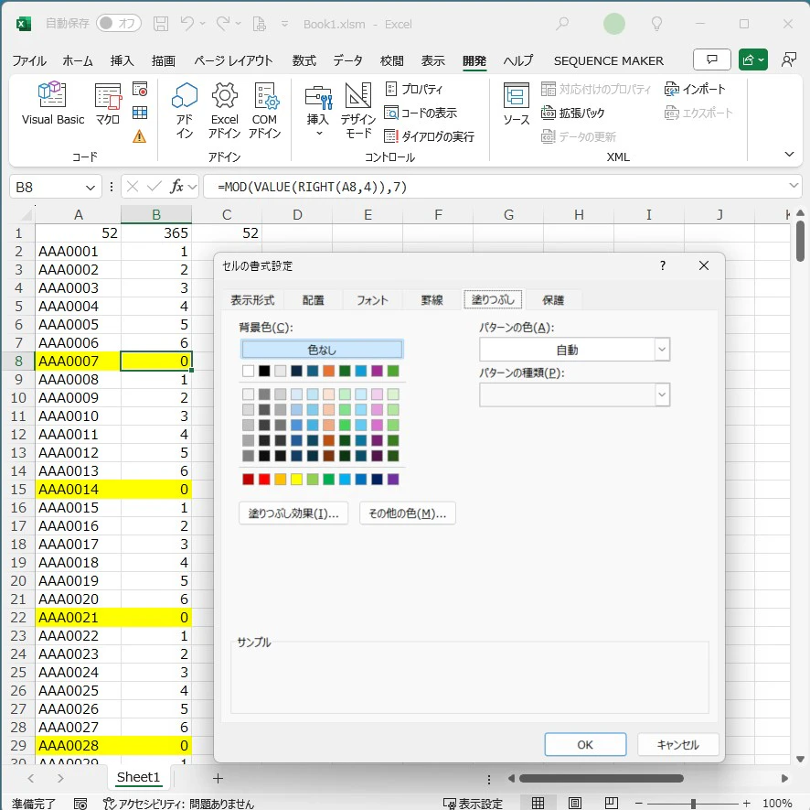Open Display Settings (表示設定) in status bar
This screenshot has height=810, width=810.
coord(474,804)
